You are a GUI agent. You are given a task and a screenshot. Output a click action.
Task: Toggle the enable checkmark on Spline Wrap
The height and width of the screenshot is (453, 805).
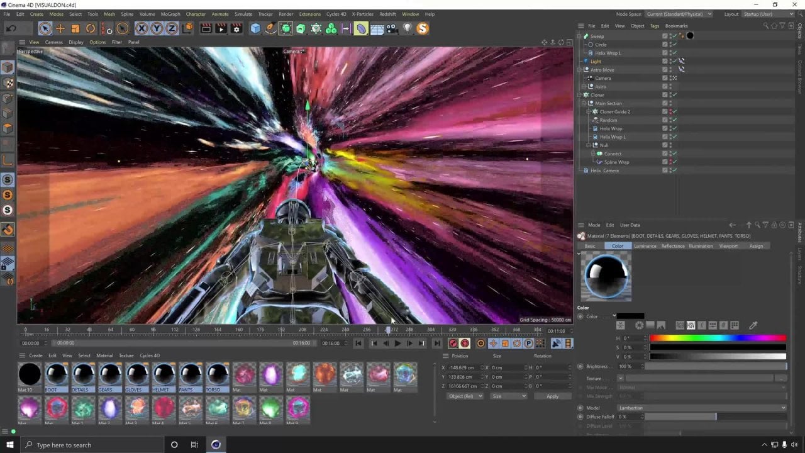(x=674, y=162)
